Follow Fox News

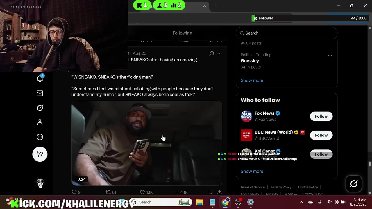point(321,116)
